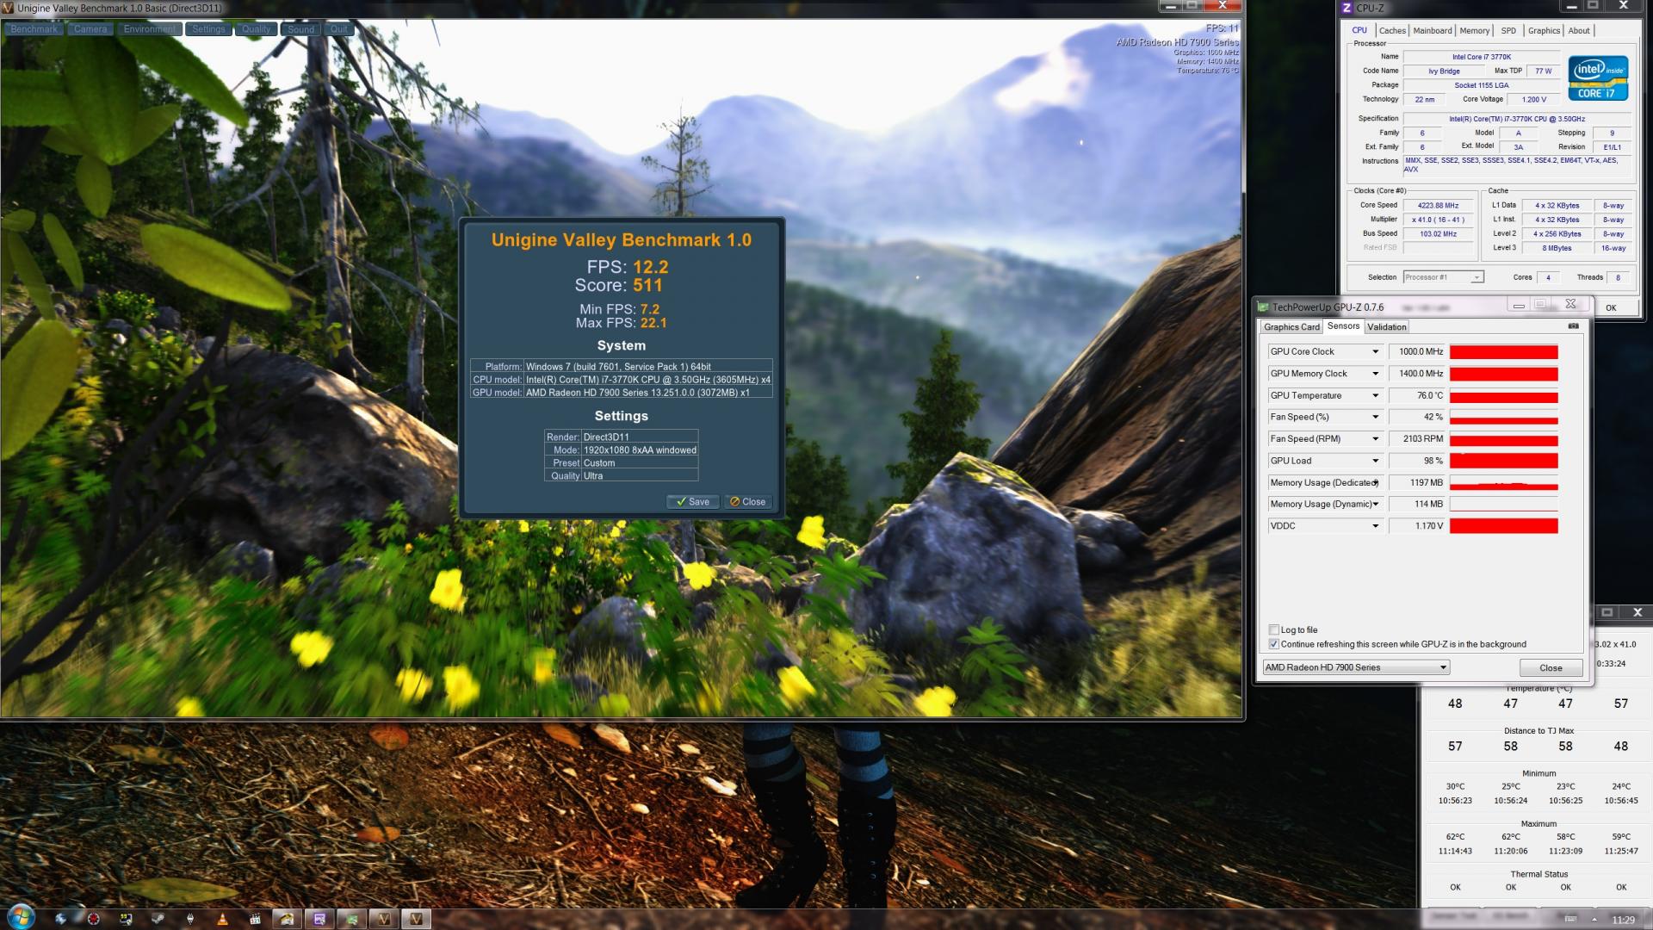
Task: Click the blue globe icon on the taskbar
Action: (60, 919)
